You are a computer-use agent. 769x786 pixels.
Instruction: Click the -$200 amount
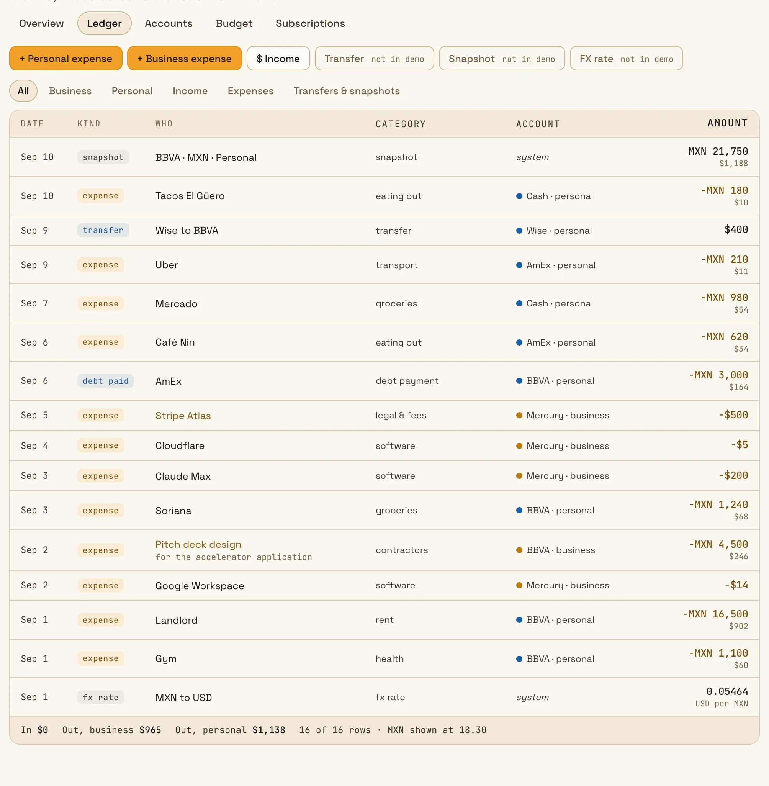click(x=733, y=475)
